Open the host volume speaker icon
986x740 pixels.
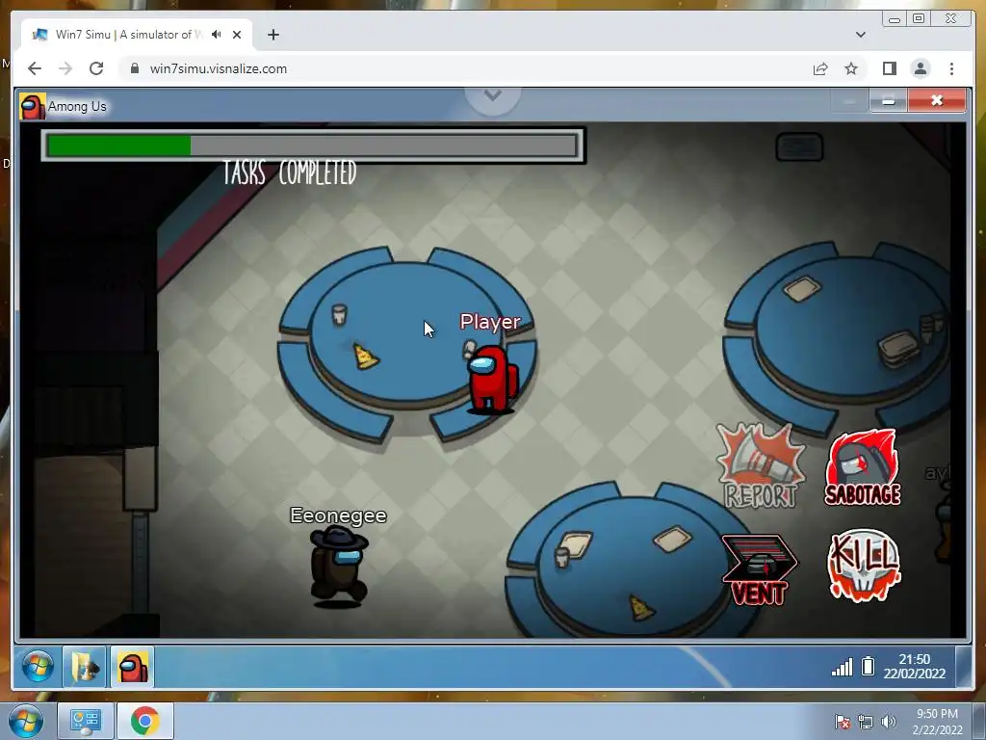889,722
